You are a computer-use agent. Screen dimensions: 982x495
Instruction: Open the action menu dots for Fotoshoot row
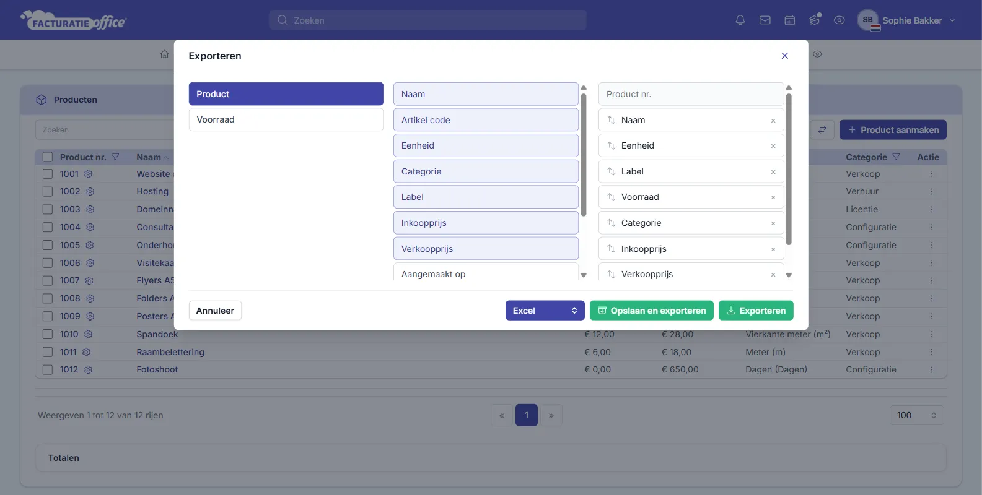click(x=931, y=369)
